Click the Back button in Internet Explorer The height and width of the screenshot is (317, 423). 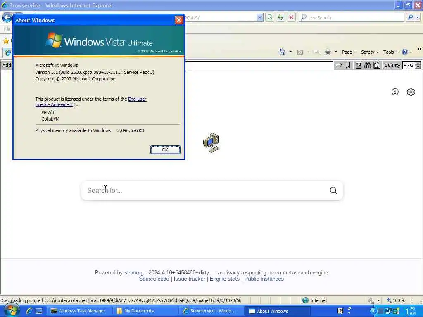tap(7, 17)
